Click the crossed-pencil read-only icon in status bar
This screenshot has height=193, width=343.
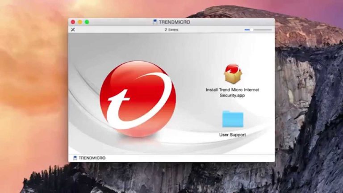73,29
